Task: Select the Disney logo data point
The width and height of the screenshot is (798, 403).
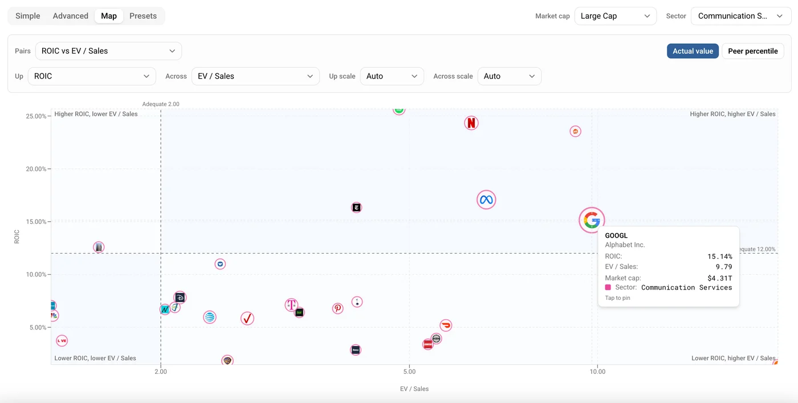Action: click(x=180, y=298)
